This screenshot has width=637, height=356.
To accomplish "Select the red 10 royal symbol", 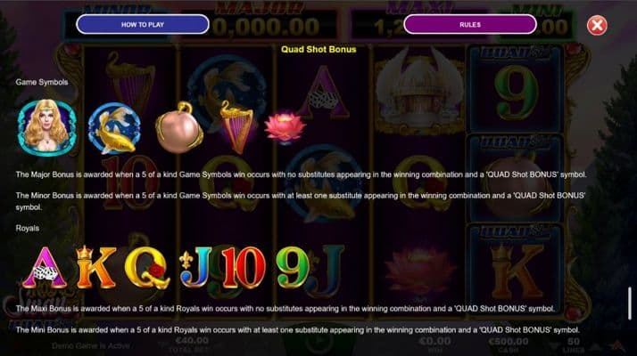I will click(244, 268).
